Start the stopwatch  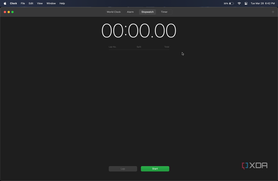point(155,169)
